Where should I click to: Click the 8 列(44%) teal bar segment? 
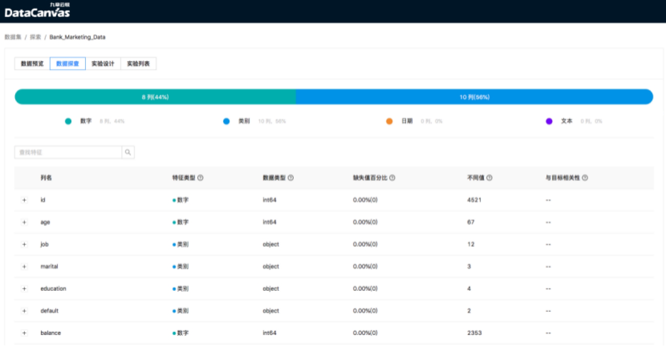[155, 97]
